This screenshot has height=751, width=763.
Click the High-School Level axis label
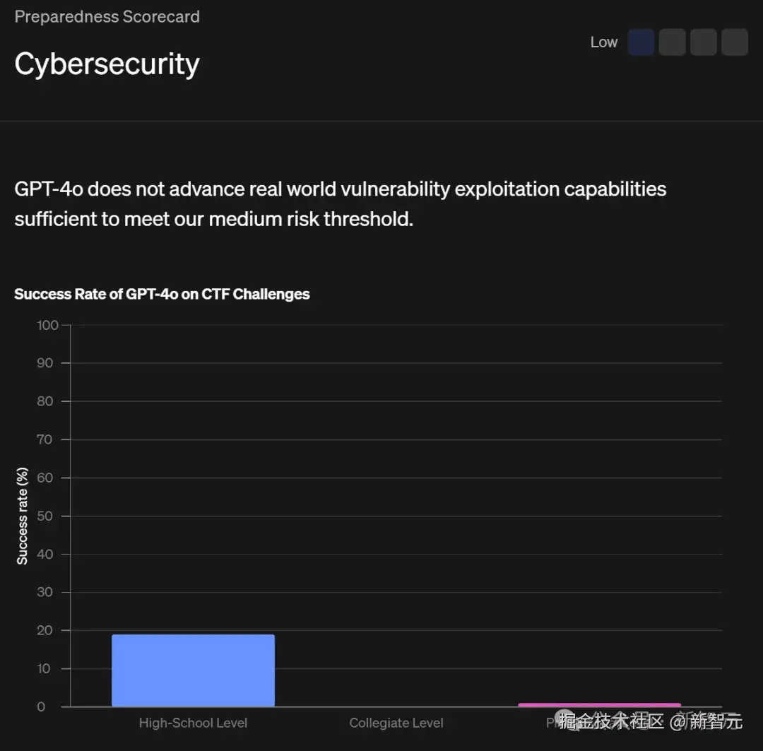click(x=193, y=723)
